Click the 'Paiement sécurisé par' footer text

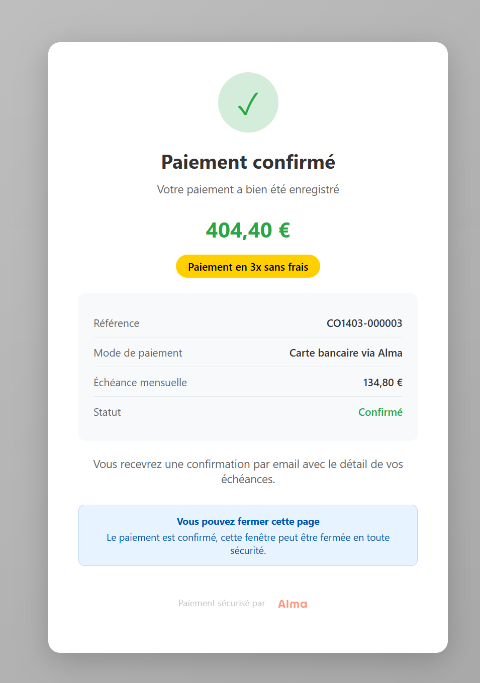222,603
